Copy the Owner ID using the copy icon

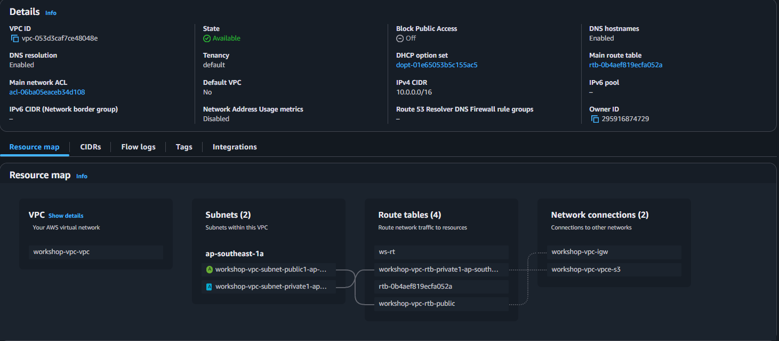tap(595, 119)
